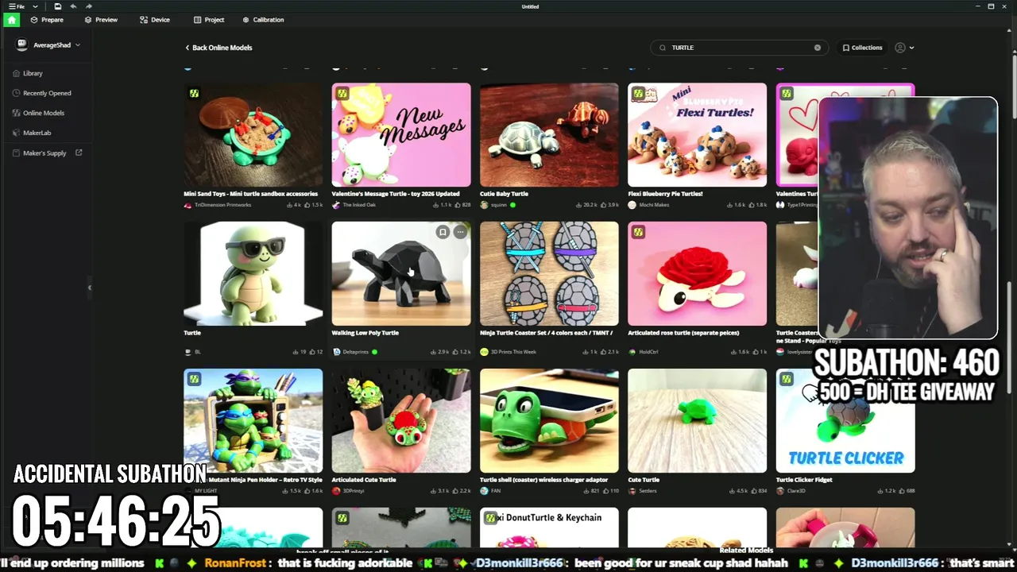Open the Project tab
This screenshot has width=1017, height=572.
(x=209, y=20)
